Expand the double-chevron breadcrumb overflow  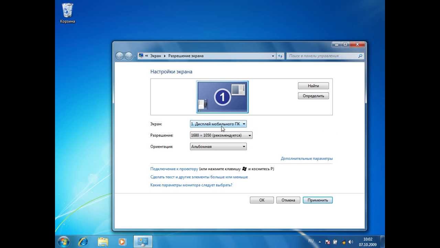[147, 56]
